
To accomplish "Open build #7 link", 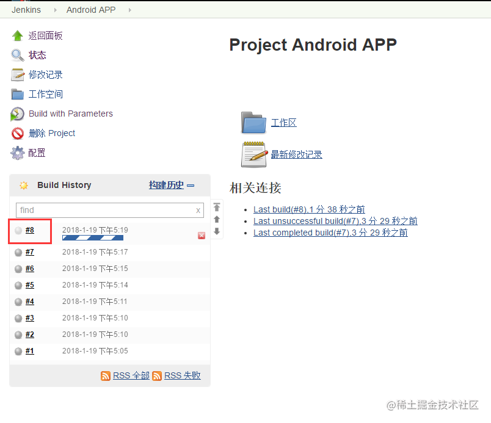I will click(x=30, y=252).
